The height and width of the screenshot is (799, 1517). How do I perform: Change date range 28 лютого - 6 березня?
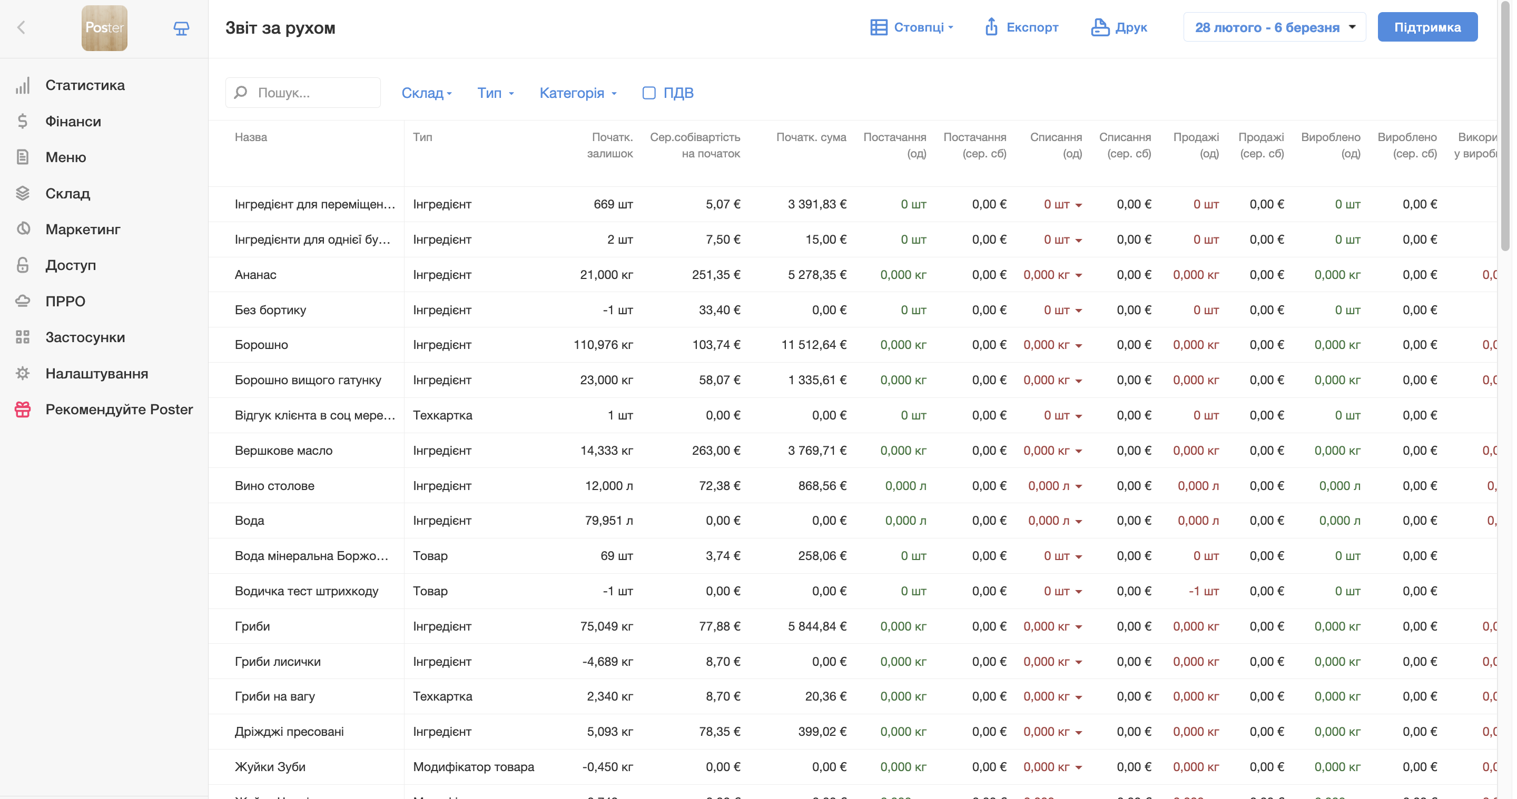[x=1274, y=27]
